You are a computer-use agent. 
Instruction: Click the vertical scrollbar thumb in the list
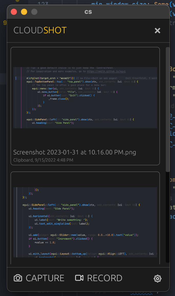tap(168, 110)
